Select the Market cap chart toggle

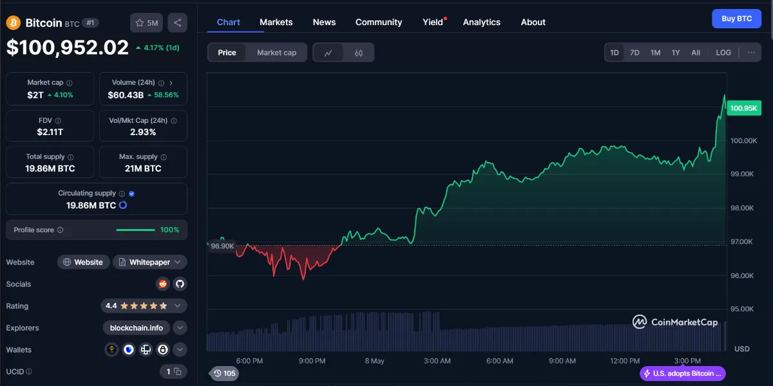click(x=277, y=53)
